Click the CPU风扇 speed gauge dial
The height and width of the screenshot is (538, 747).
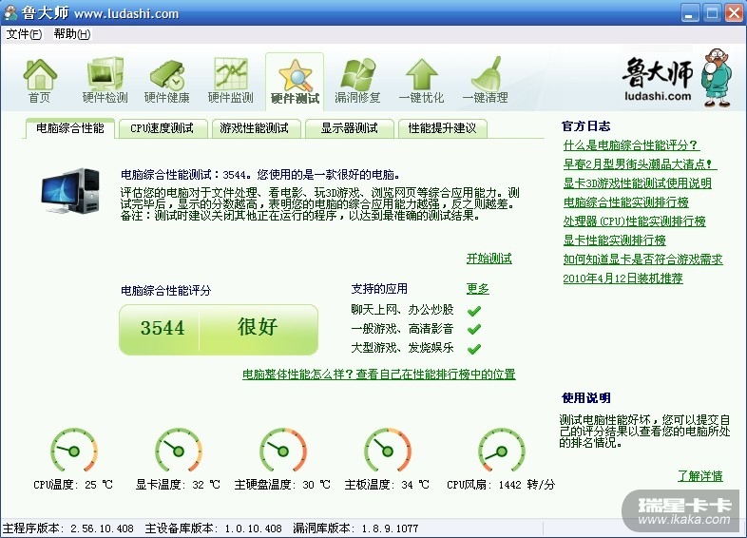pyautogui.click(x=501, y=451)
